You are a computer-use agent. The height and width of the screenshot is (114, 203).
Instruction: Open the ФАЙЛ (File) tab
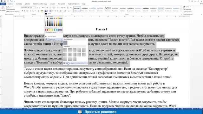click(3, 4)
